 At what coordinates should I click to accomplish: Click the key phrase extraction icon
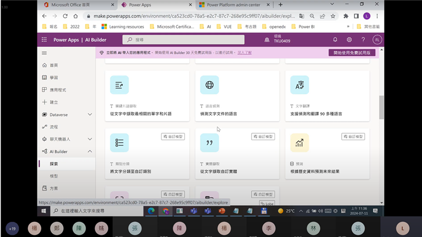(119, 85)
